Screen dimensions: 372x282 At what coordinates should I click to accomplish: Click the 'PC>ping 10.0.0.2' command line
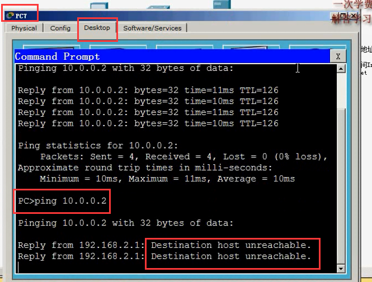pyautogui.click(x=62, y=201)
